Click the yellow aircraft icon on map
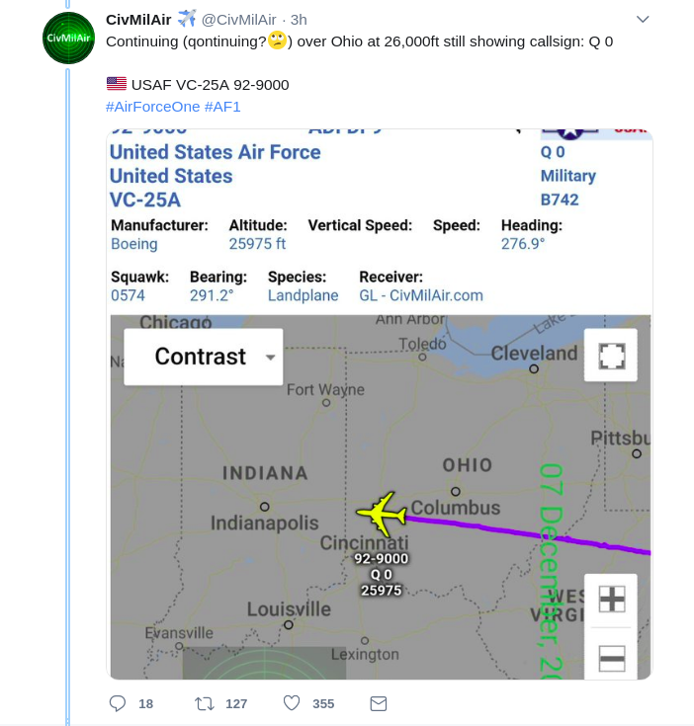This screenshot has height=726, width=694. [382, 514]
